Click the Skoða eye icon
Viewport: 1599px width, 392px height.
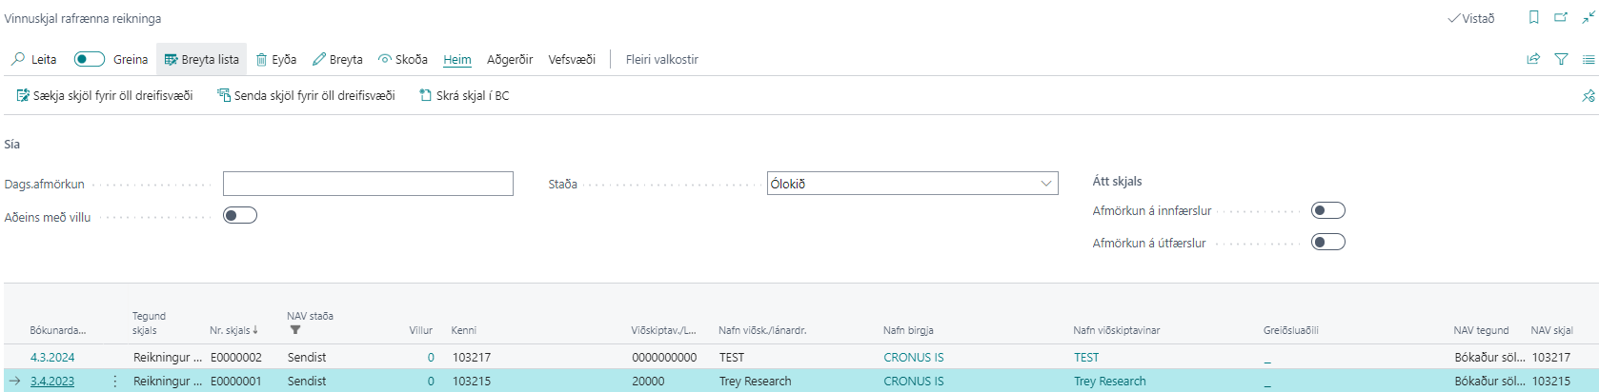[385, 59]
